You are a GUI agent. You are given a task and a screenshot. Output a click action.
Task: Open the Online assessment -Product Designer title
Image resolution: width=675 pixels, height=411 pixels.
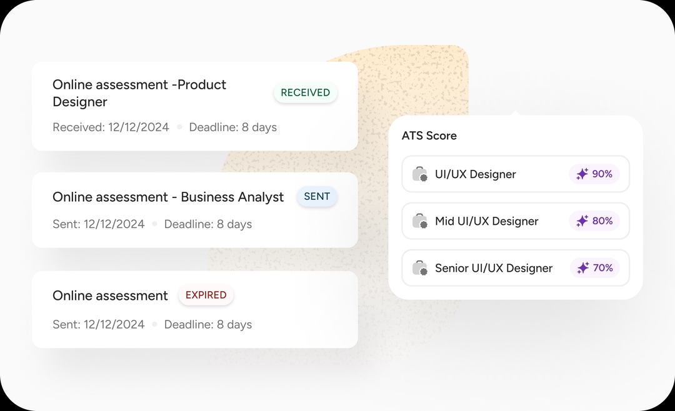click(x=139, y=93)
